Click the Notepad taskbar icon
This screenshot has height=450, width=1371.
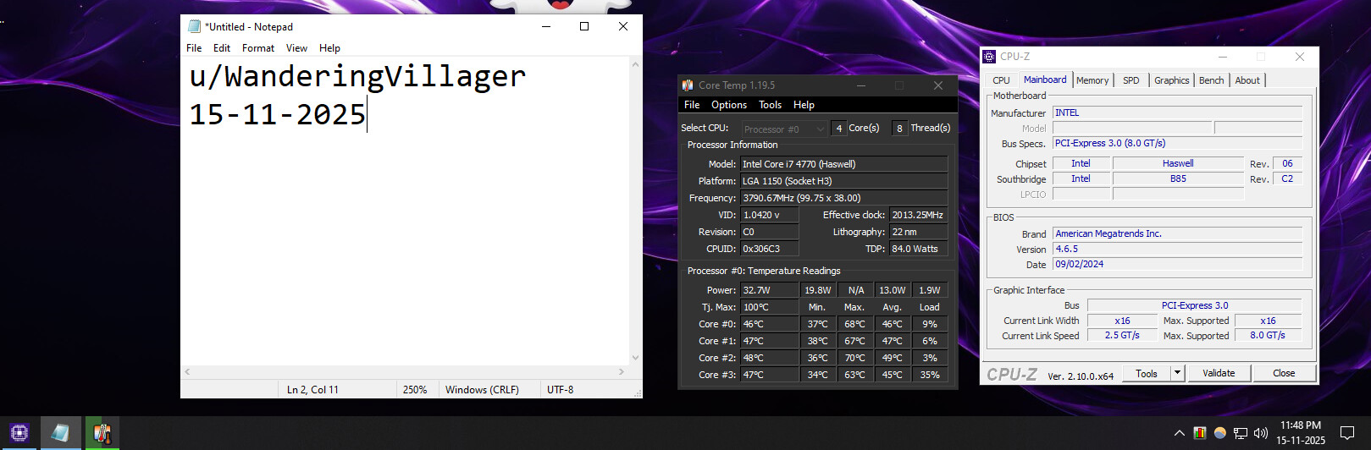tap(60, 433)
